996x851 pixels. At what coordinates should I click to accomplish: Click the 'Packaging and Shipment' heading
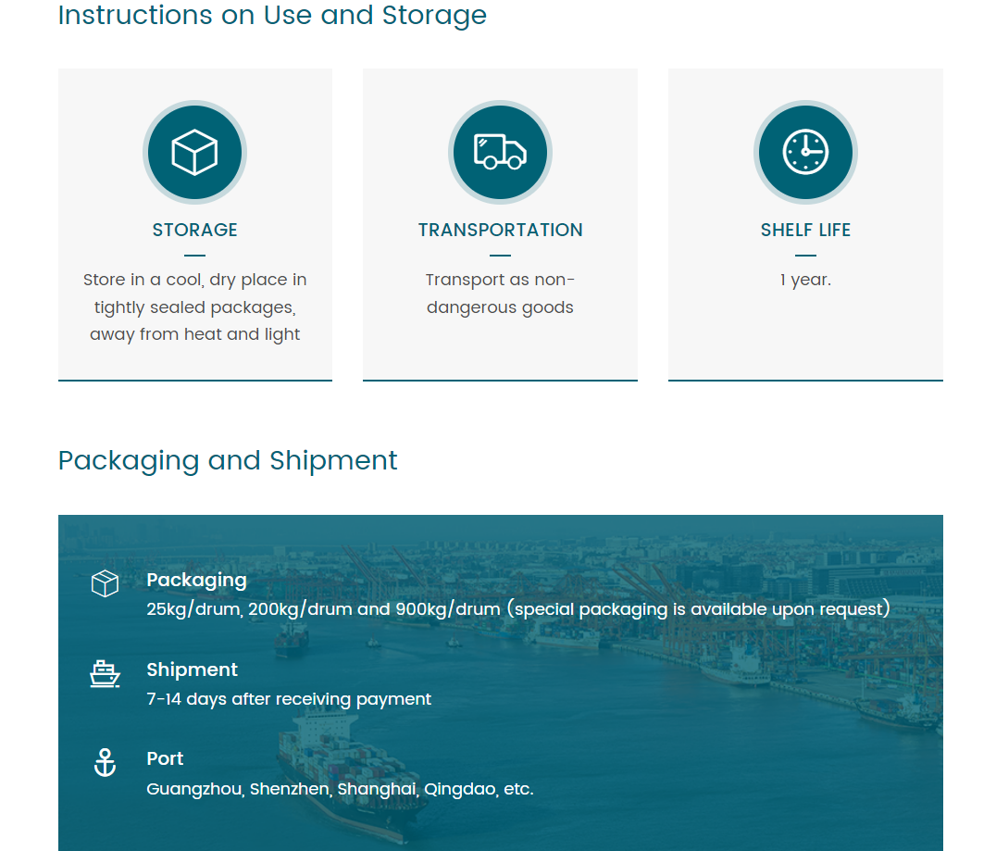point(228,460)
